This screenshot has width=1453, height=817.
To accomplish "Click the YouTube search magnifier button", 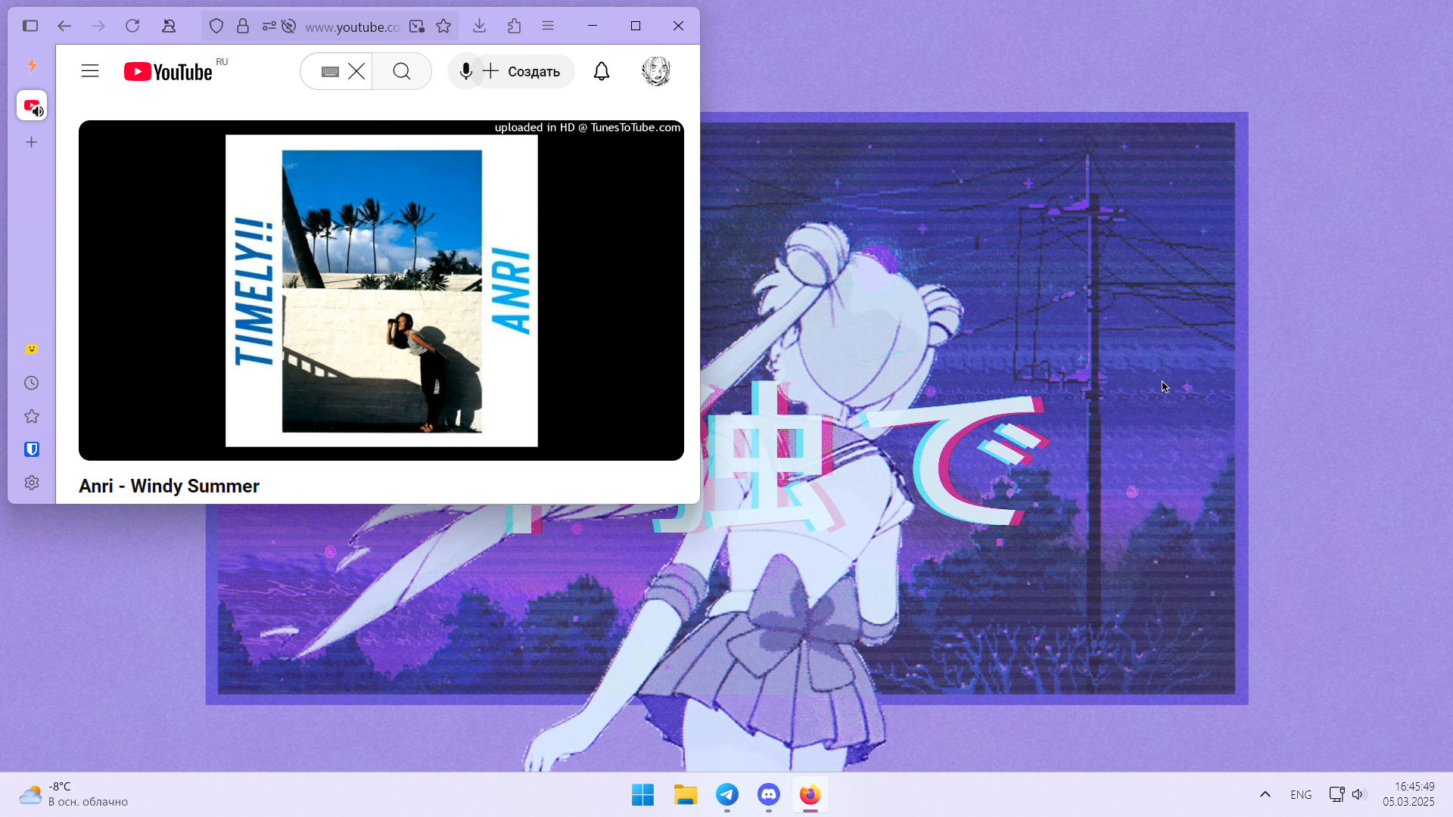I will click(402, 71).
